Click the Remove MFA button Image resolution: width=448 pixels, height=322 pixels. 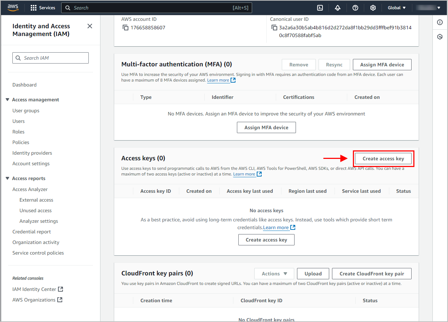point(299,65)
